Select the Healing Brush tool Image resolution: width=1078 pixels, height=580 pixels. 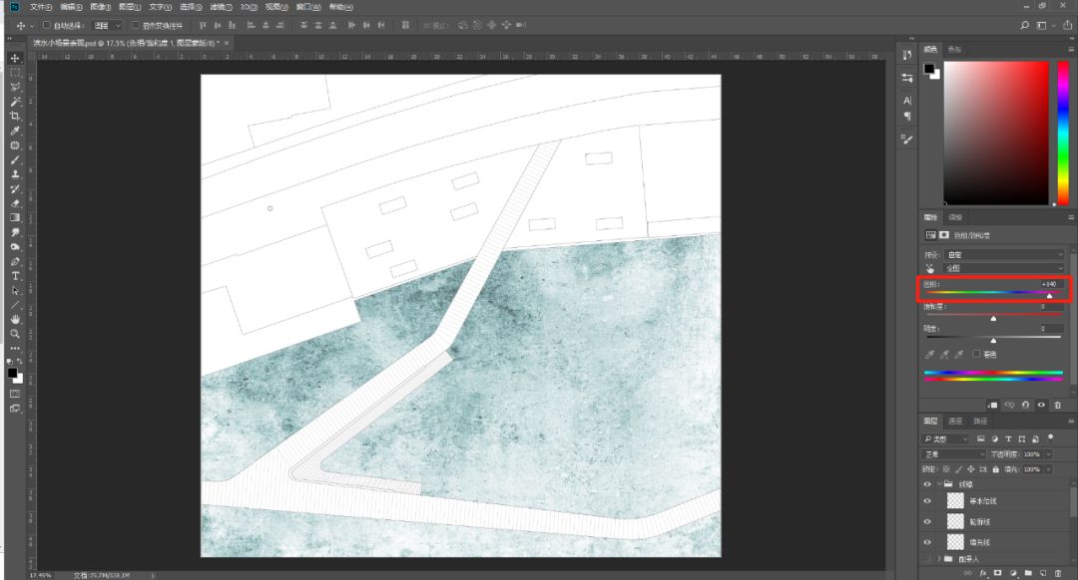[15, 145]
